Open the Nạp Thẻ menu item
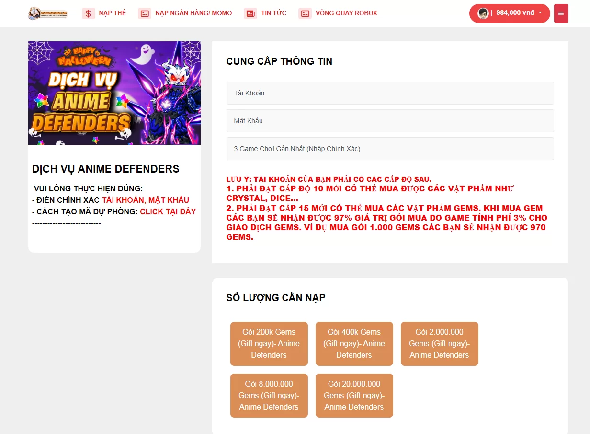The image size is (590, 434). pyautogui.click(x=113, y=13)
